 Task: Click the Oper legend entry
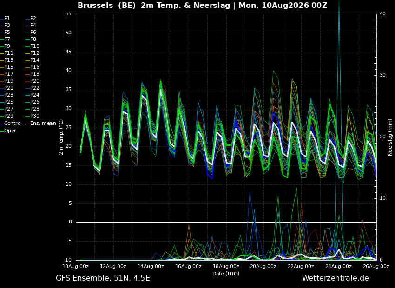(8, 131)
